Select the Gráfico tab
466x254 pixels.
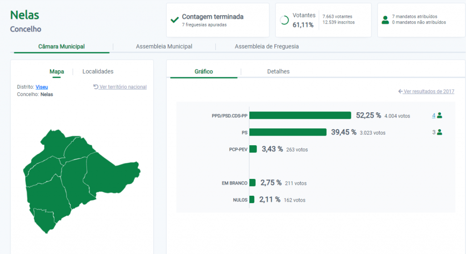pyautogui.click(x=203, y=71)
